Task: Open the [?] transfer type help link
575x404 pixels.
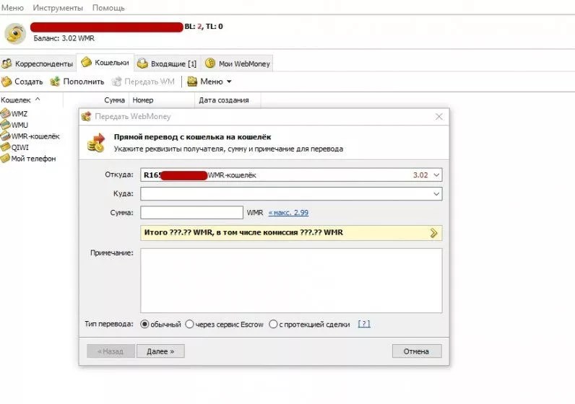Action: click(x=364, y=324)
